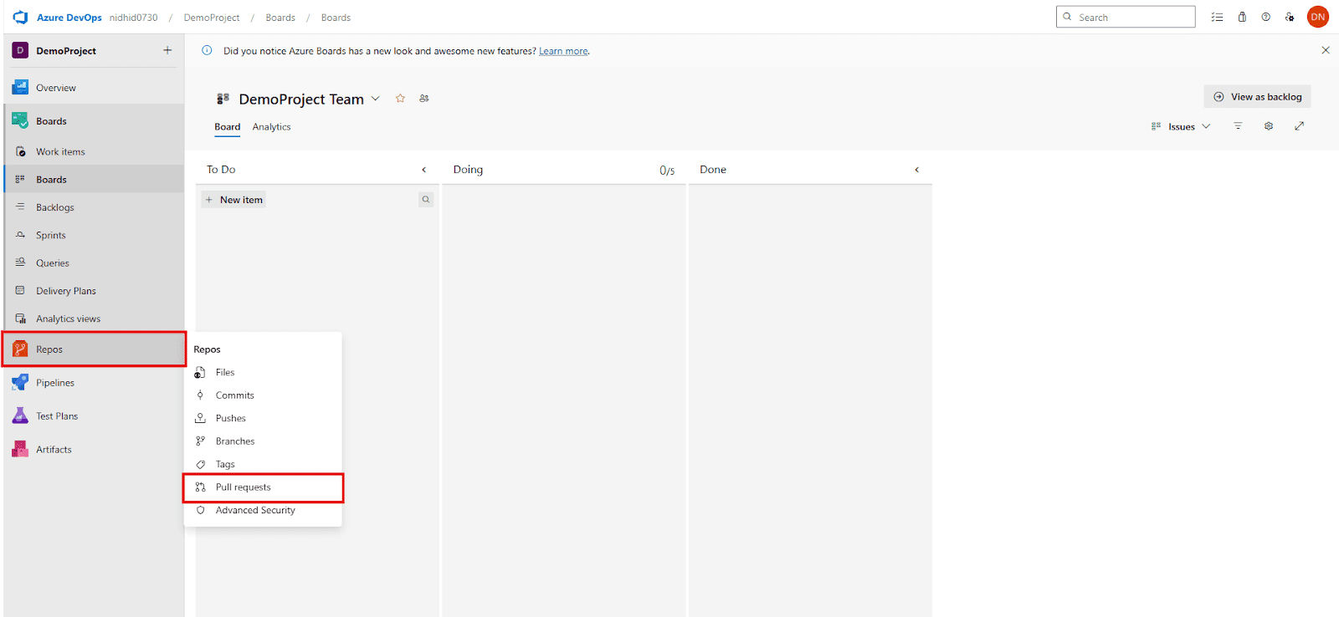Open the marketplace shopping bag icon

1242,17
